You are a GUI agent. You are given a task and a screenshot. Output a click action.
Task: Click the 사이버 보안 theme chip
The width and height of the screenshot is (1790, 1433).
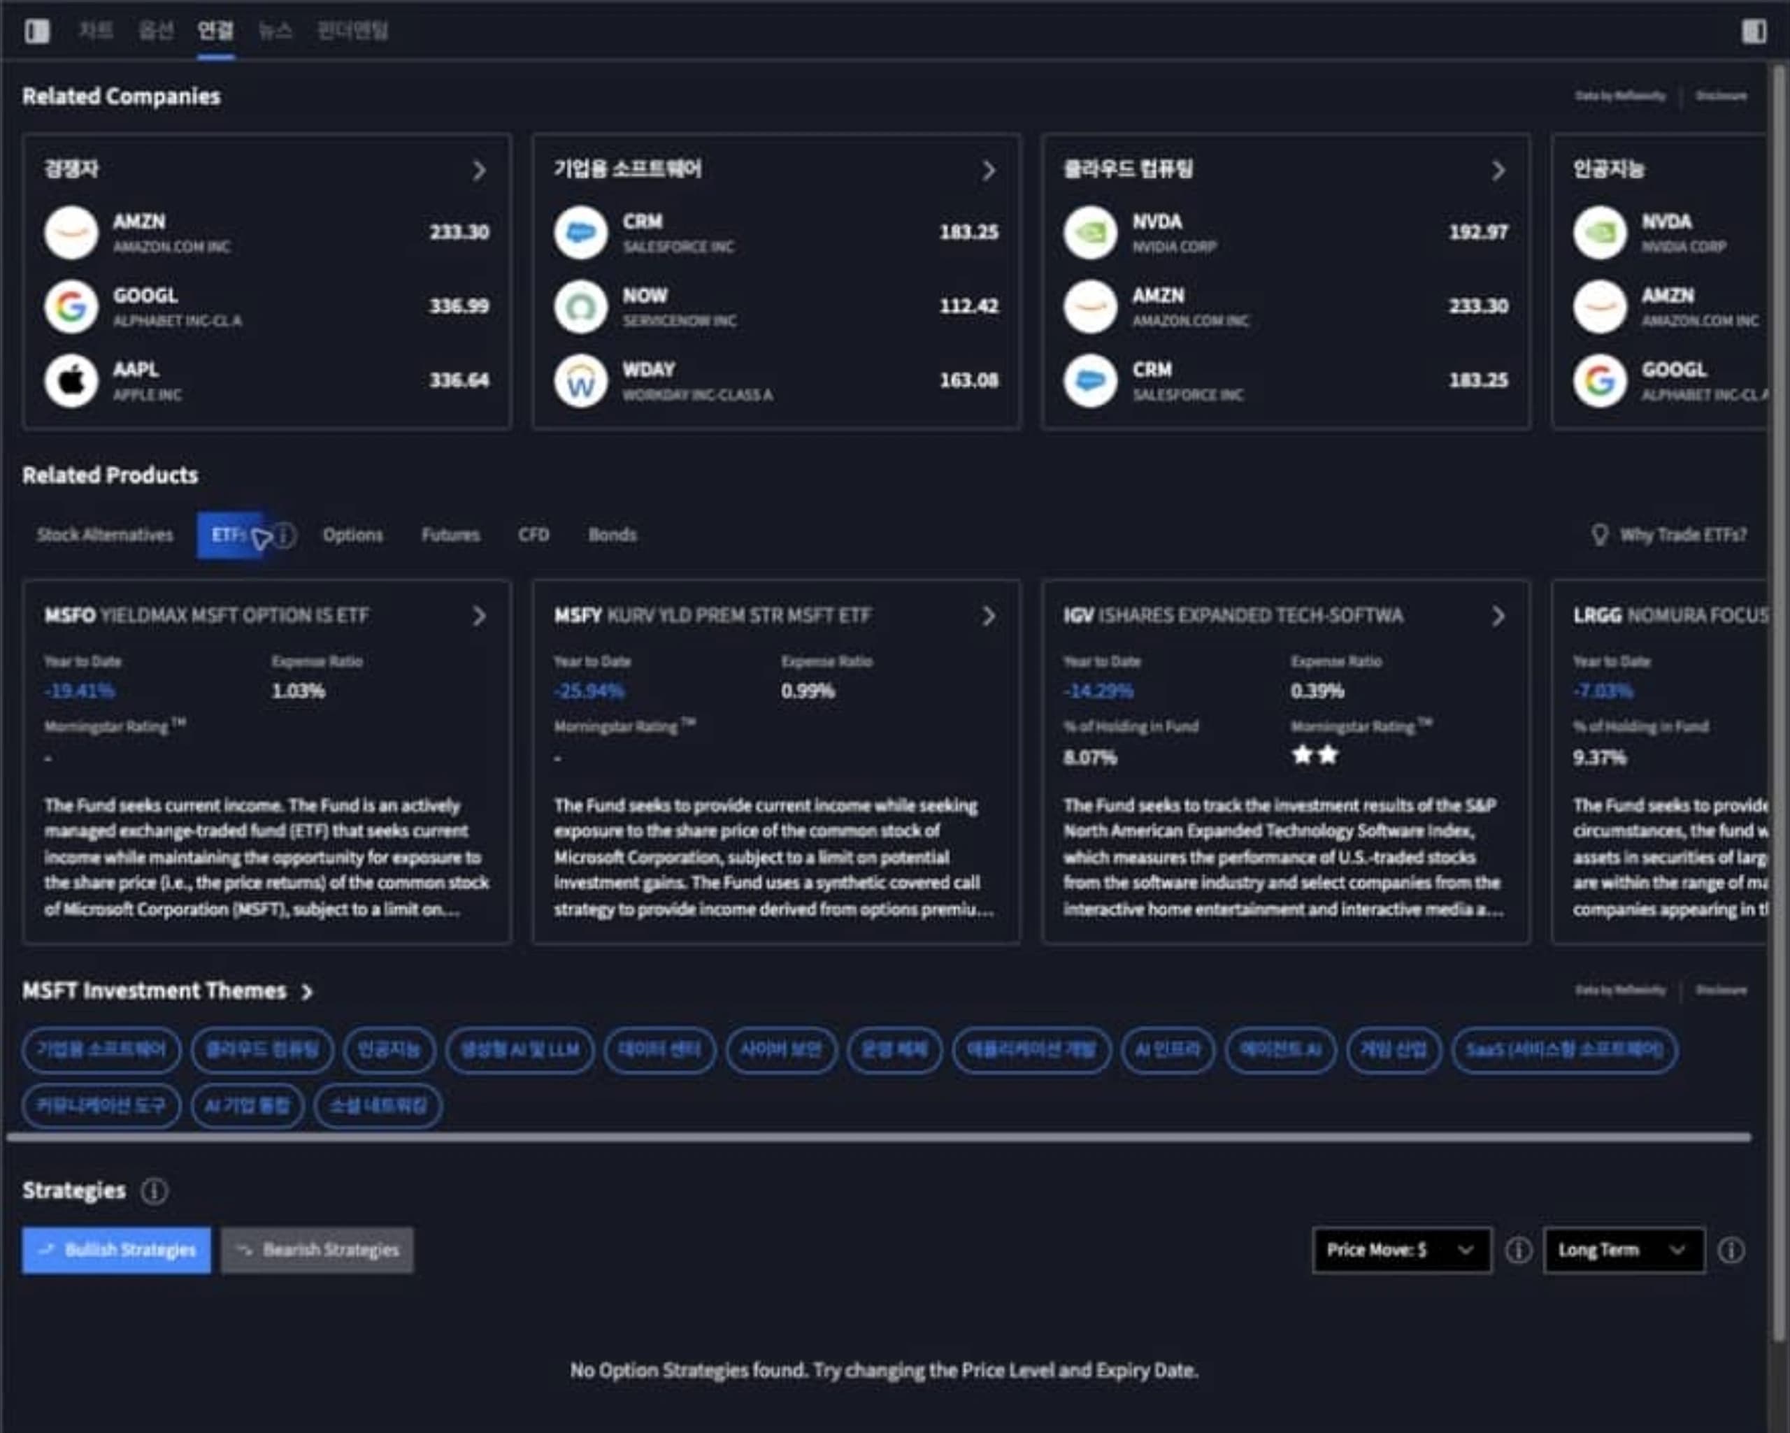tap(781, 1050)
